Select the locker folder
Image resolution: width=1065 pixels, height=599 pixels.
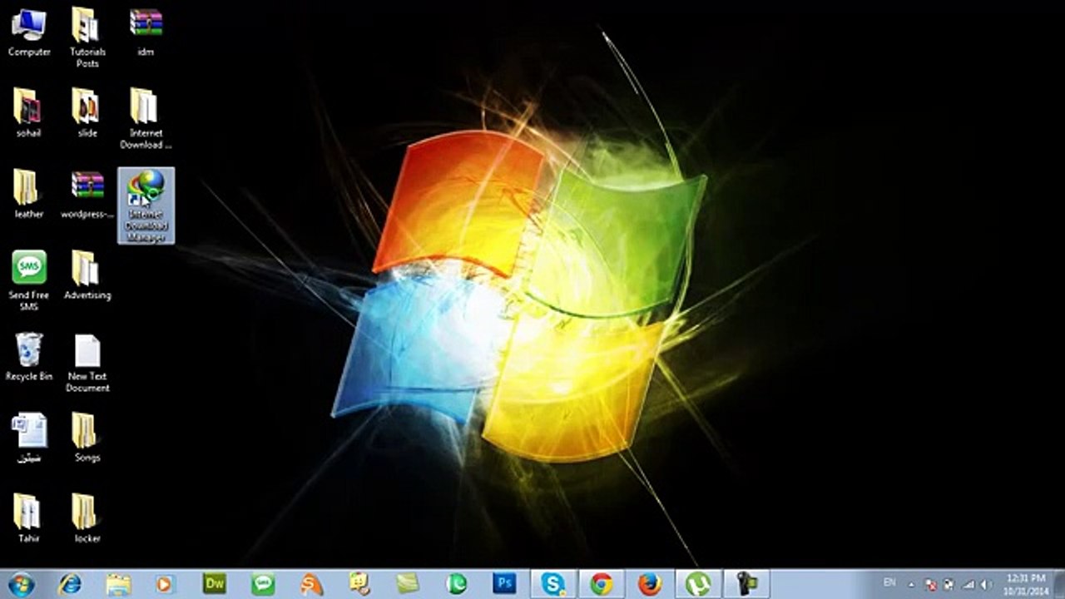(87, 517)
